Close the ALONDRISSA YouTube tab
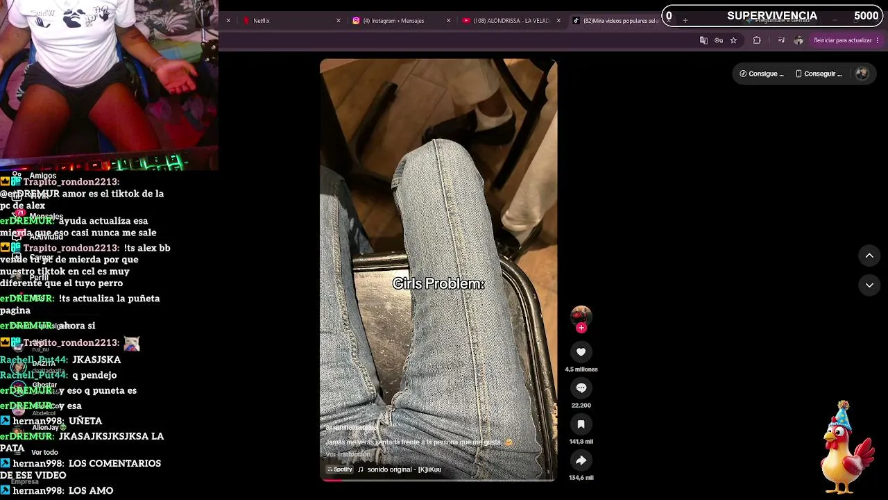Screen dimensions: 888x500 [559, 21]
